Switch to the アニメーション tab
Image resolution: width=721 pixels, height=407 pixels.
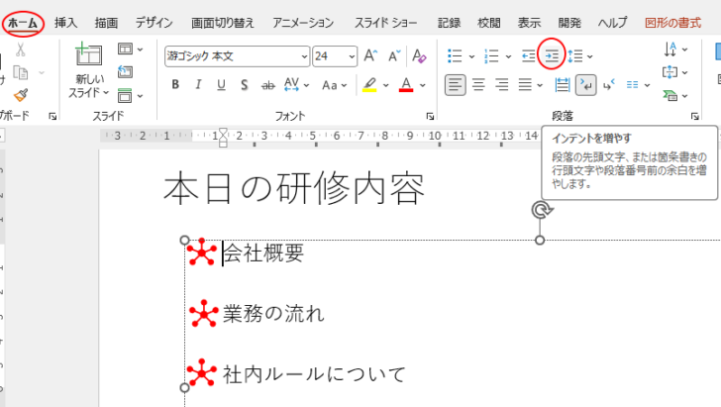(303, 23)
